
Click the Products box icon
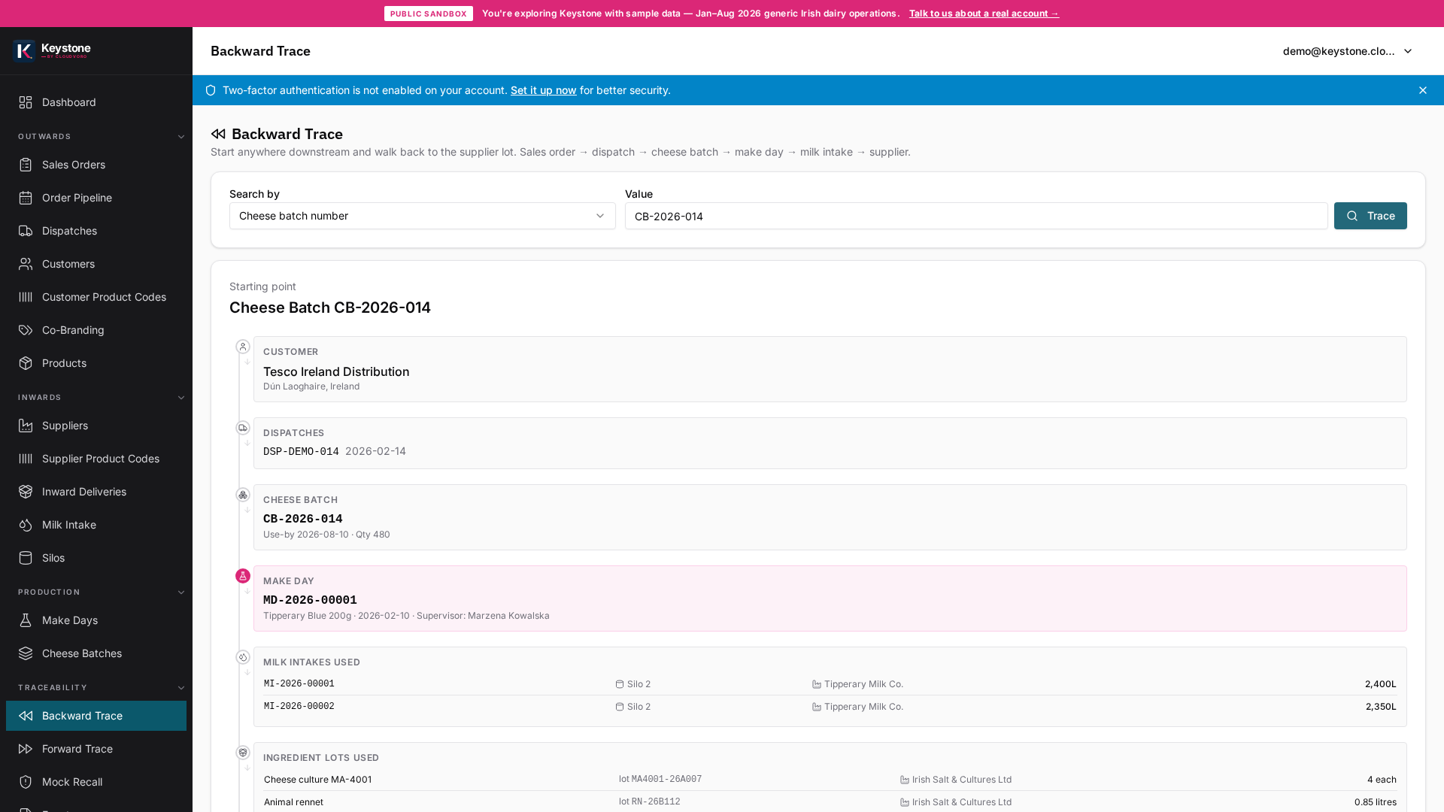(26, 363)
